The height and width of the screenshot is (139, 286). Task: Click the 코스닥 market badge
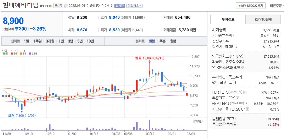pyautogui.click(x=58, y=6)
